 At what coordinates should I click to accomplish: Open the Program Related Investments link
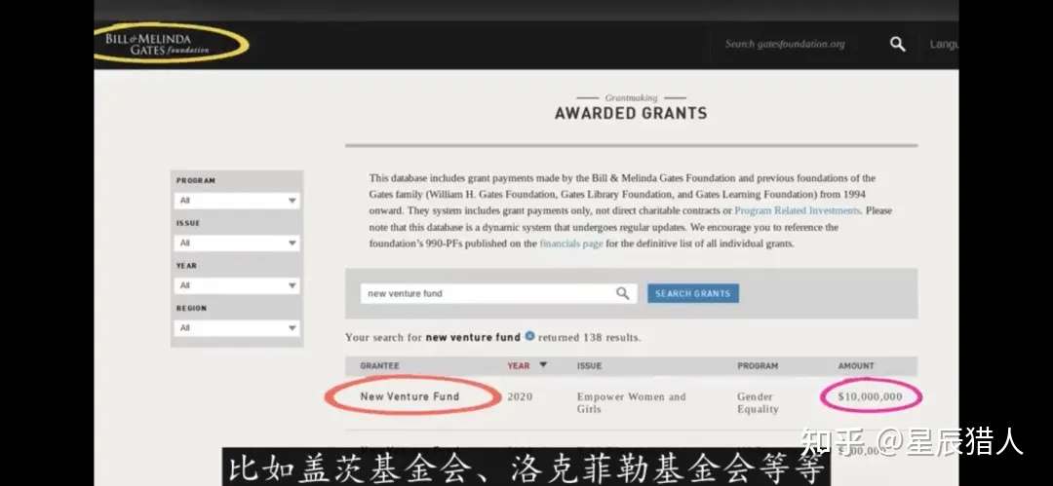coord(798,210)
